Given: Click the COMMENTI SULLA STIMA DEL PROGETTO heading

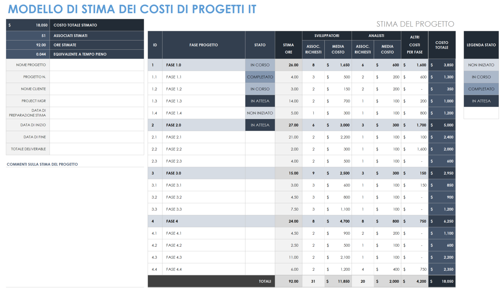Looking at the screenshot, I should click(x=42, y=164).
